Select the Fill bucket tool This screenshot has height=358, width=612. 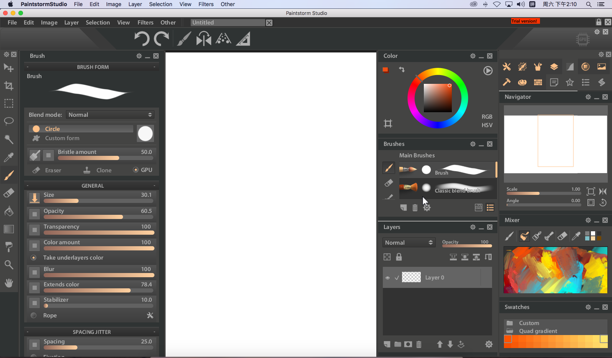tap(8, 211)
